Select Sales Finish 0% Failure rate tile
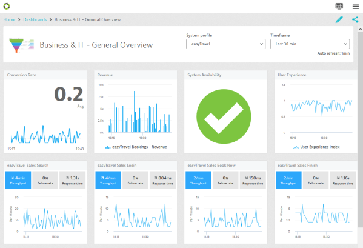363x248 pixels. (316, 180)
